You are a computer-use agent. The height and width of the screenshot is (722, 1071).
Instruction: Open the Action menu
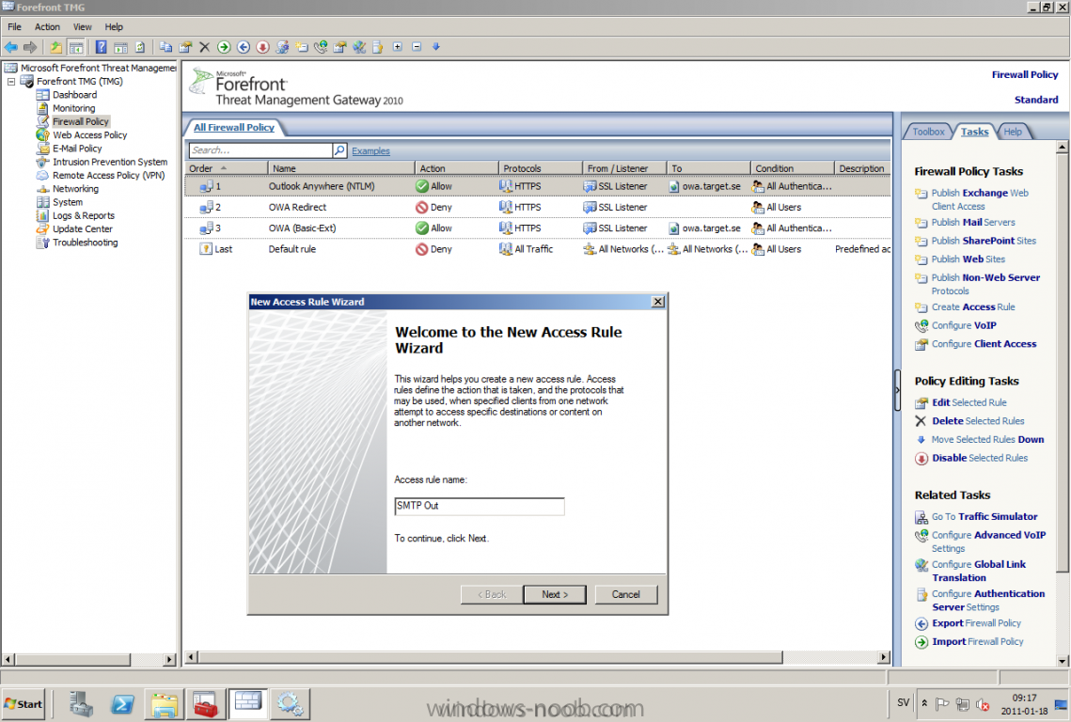(x=47, y=26)
